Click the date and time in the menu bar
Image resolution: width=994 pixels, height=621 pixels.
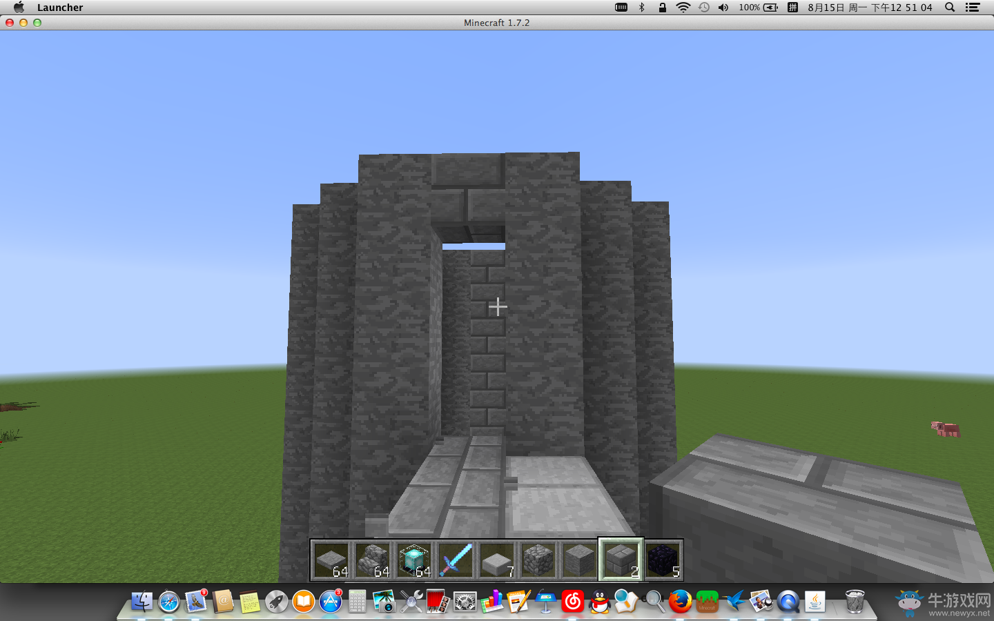click(x=870, y=7)
